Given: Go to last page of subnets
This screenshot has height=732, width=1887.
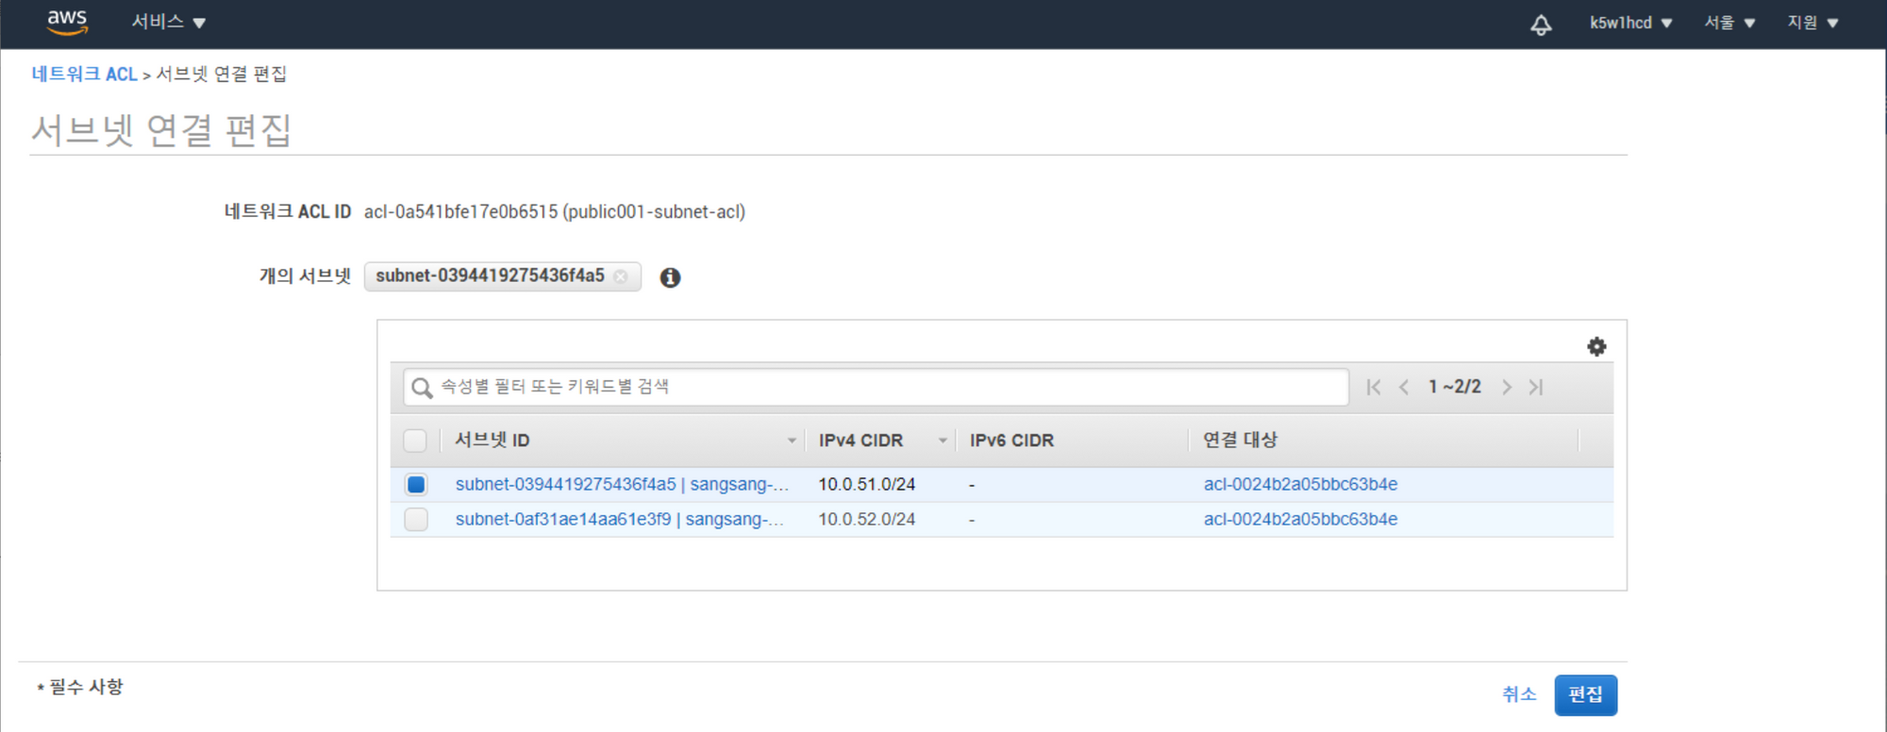Looking at the screenshot, I should pos(1536,387).
